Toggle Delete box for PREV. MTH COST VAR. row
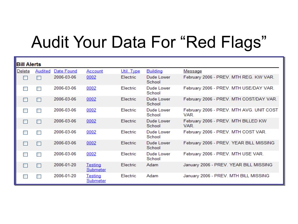Viewport: 298px width, 224px height. pyautogui.click(x=25, y=133)
